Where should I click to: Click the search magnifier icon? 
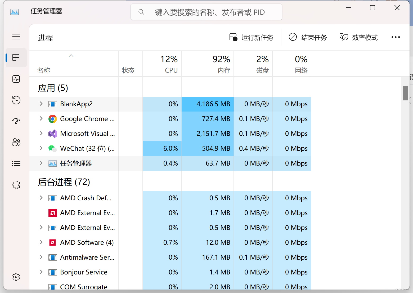(141, 12)
